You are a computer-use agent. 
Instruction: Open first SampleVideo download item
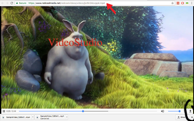click(17, 117)
